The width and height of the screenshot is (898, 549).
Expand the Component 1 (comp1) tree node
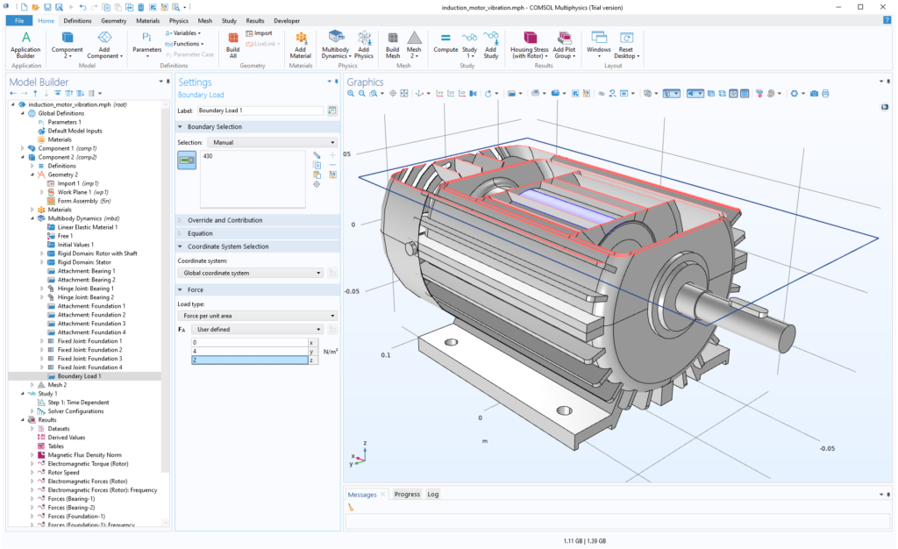tap(22, 148)
